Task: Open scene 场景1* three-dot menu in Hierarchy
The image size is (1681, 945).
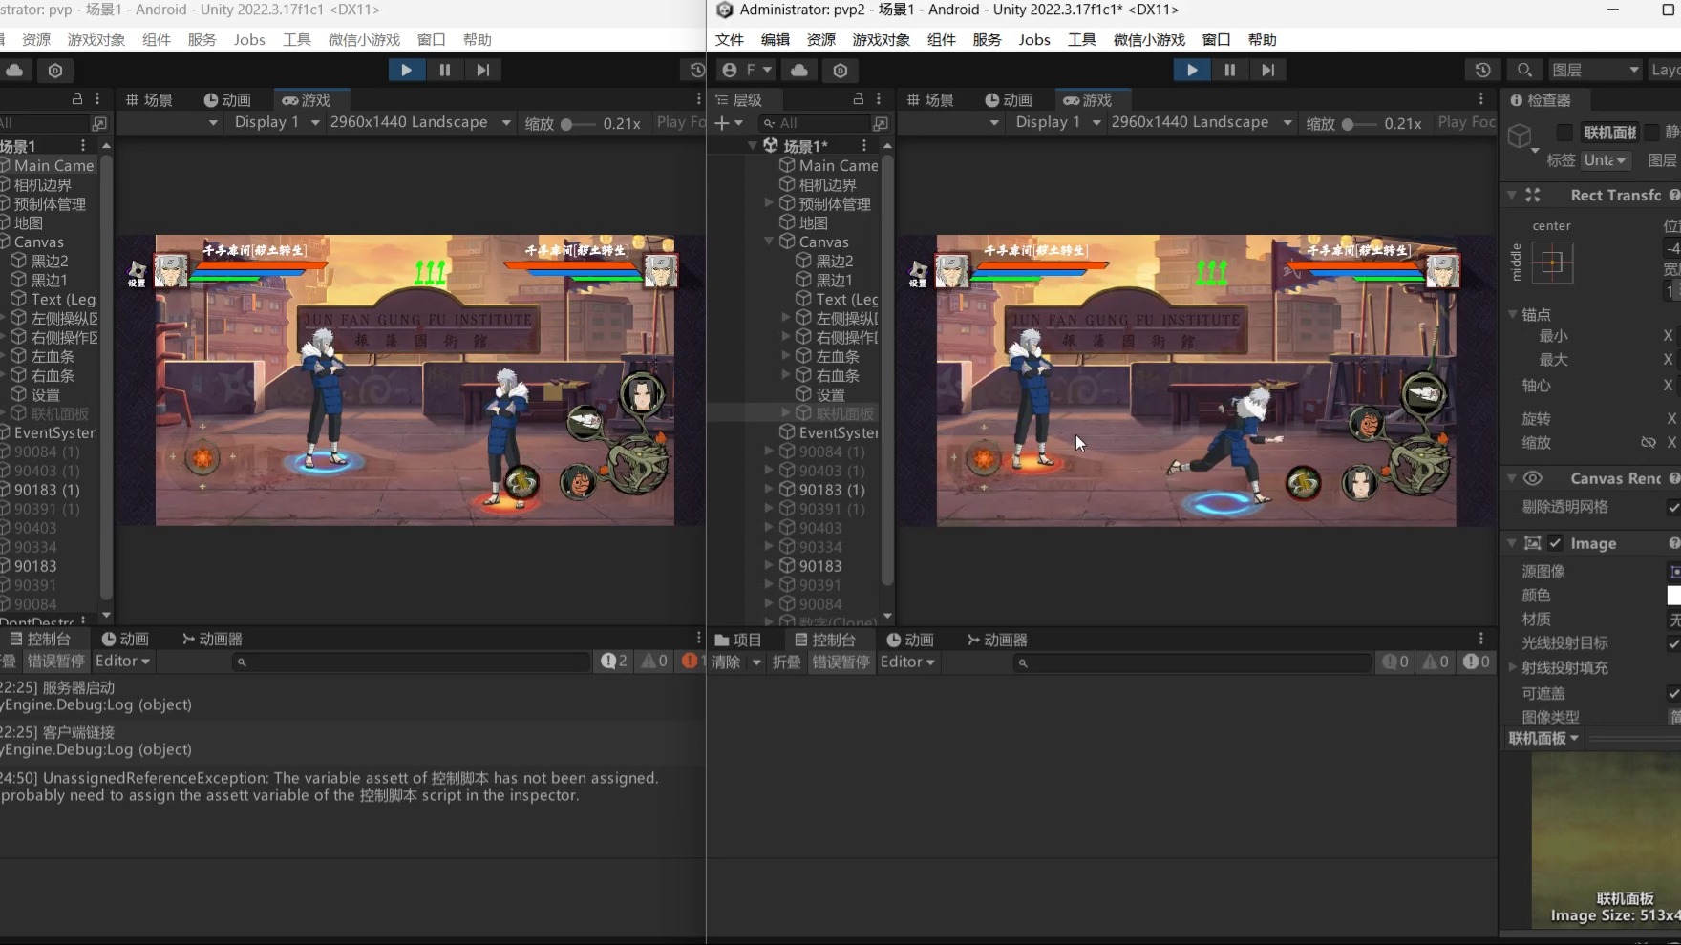Action: (864, 146)
